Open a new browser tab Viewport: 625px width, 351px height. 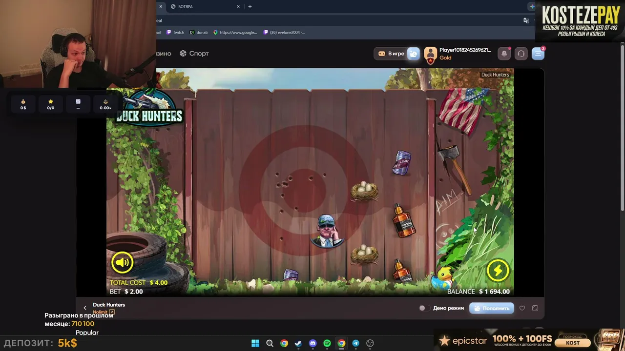click(x=250, y=6)
